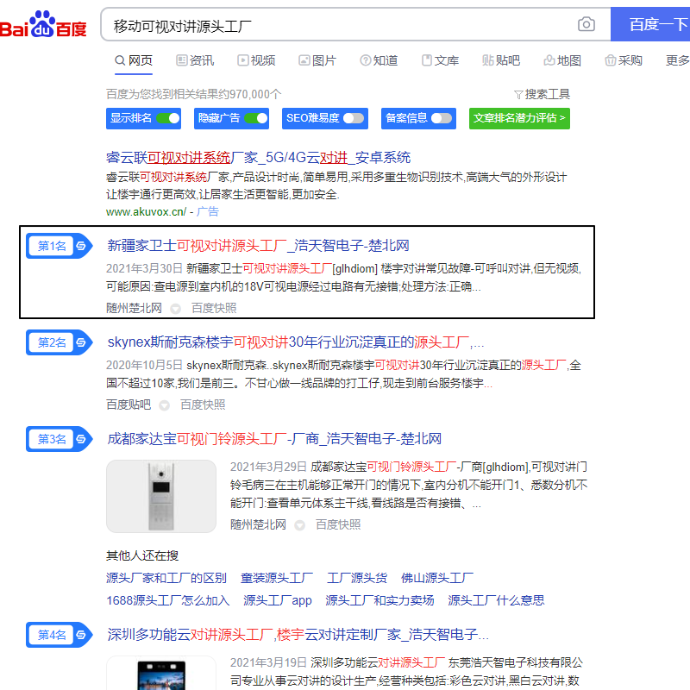Click the 第2名 rank label

click(52, 342)
